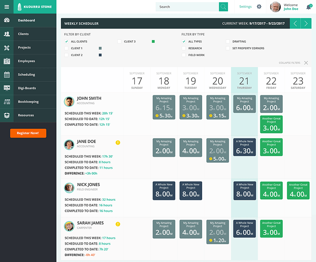Click the Projects tools icon

pos(7,47)
